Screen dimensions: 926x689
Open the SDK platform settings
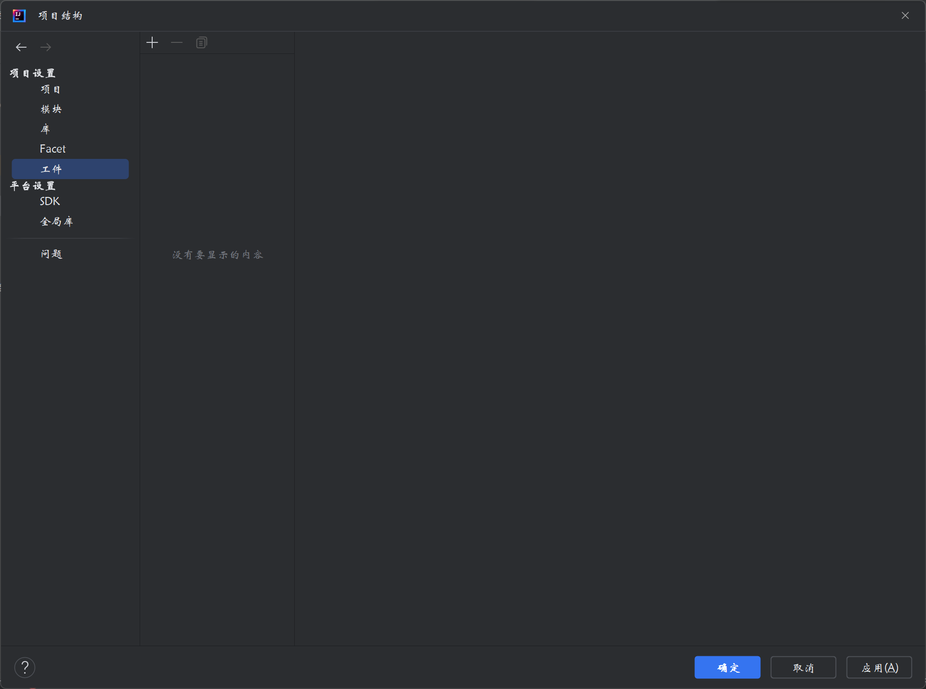click(50, 201)
